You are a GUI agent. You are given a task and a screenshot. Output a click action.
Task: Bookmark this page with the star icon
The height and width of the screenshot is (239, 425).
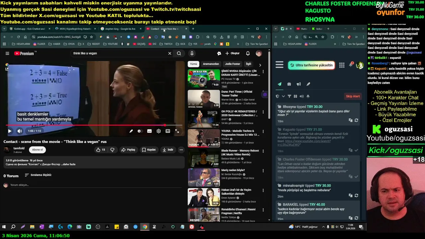pyautogui.click(x=91, y=37)
